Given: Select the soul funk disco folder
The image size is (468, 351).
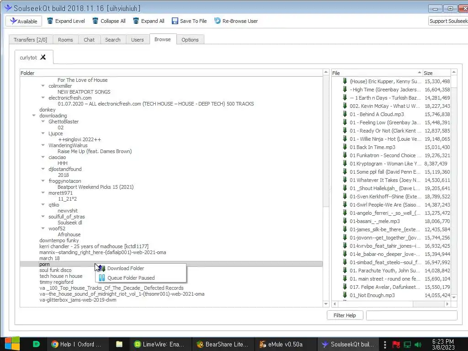Looking at the screenshot, I should click(x=55, y=270).
